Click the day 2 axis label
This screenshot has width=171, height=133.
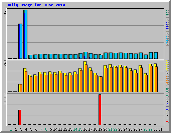(16, 129)
